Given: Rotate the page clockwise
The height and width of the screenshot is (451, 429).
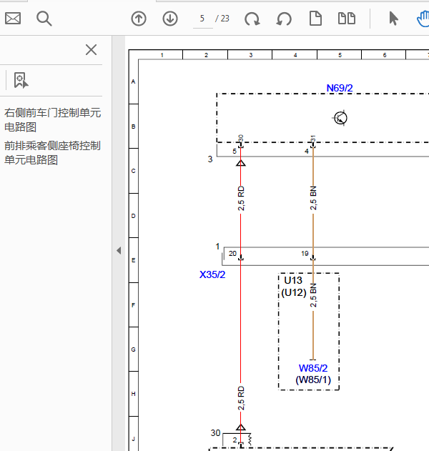Looking at the screenshot, I should pos(252,19).
